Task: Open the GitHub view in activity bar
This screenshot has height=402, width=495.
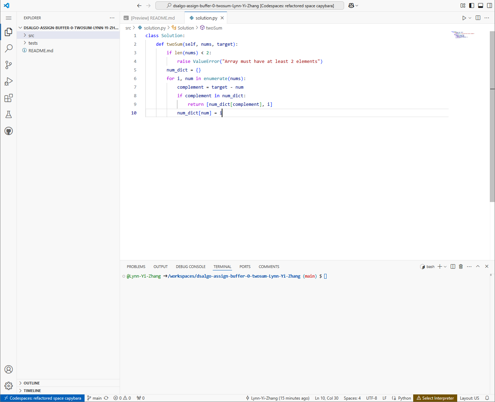Action: 9,131
